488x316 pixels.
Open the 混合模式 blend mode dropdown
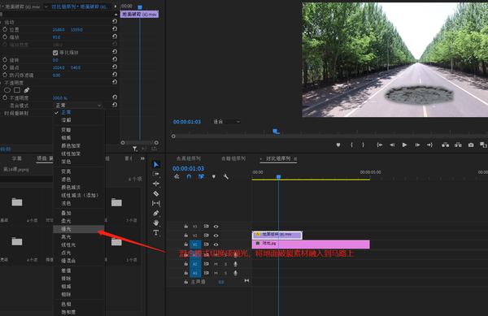78,106
